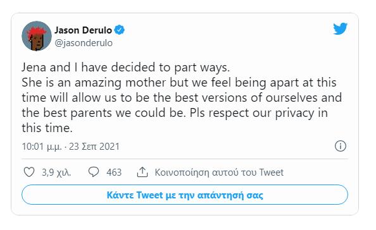Click the 23 Σεπ 2021 date
The height and width of the screenshot is (230, 376).
point(94,147)
